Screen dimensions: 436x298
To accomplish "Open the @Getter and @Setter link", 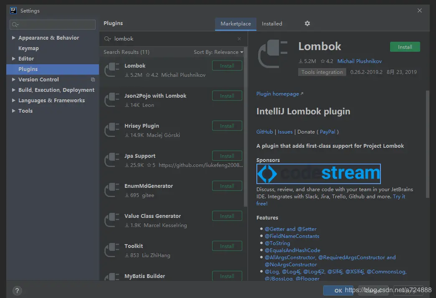I will tap(290, 229).
